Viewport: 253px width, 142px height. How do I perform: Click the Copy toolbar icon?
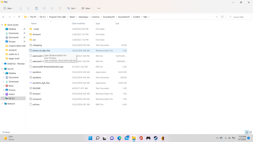28,9
